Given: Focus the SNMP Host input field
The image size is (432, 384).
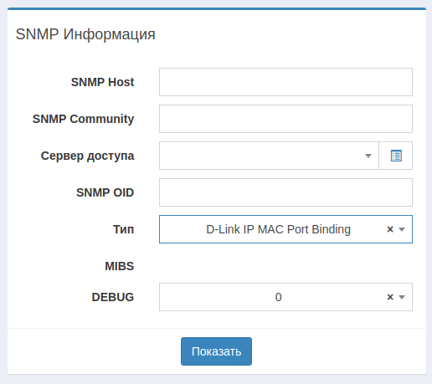Looking at the screenshot, I should [285, 82].
